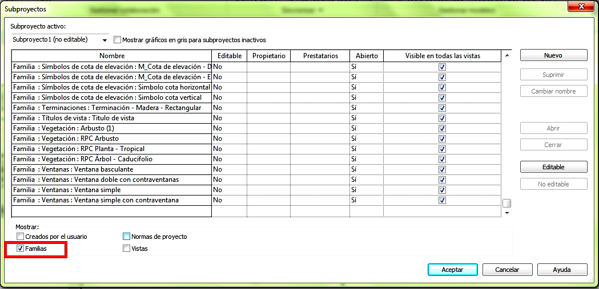Click the Visible en todas las vistas header
Viewport: 599px width, 289px height.
coord(443,56)
